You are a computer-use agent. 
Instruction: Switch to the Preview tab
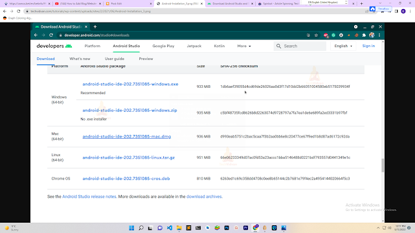[x=146, y=59]
